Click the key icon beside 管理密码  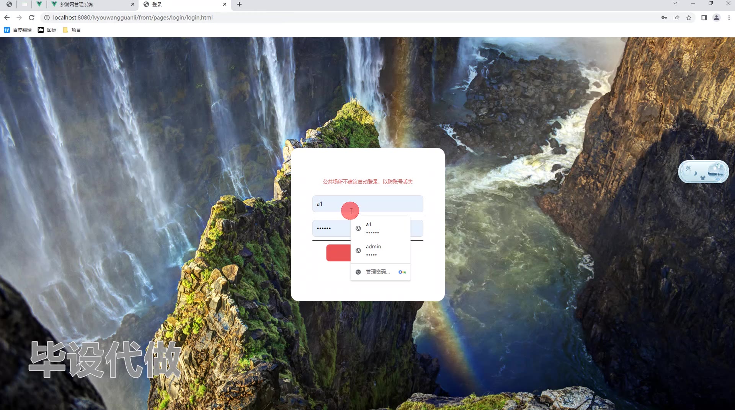[402, 272]
